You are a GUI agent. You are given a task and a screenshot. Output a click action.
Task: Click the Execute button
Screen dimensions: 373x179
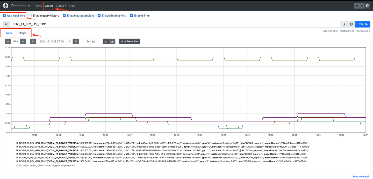[362, 24]
